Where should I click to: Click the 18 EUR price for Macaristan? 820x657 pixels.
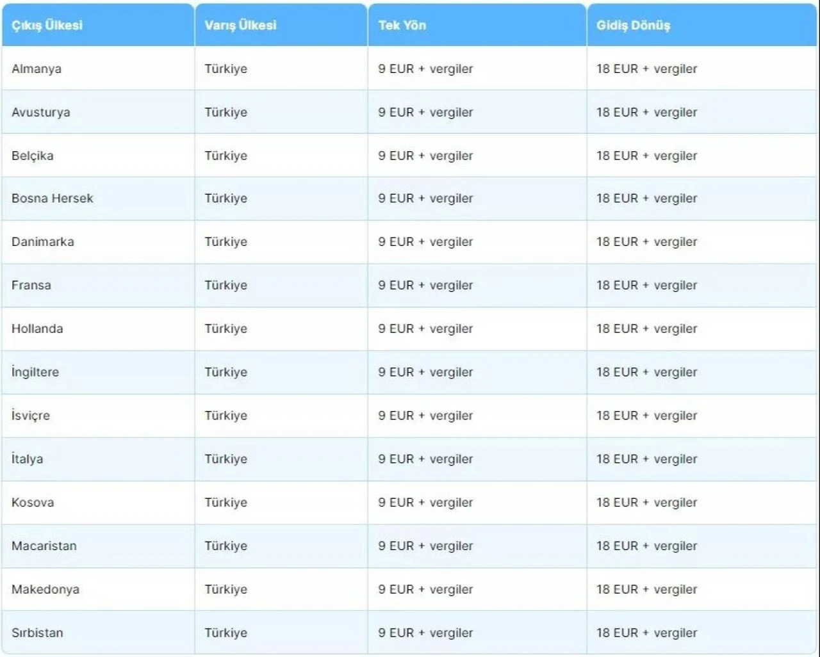click(646, 546)
